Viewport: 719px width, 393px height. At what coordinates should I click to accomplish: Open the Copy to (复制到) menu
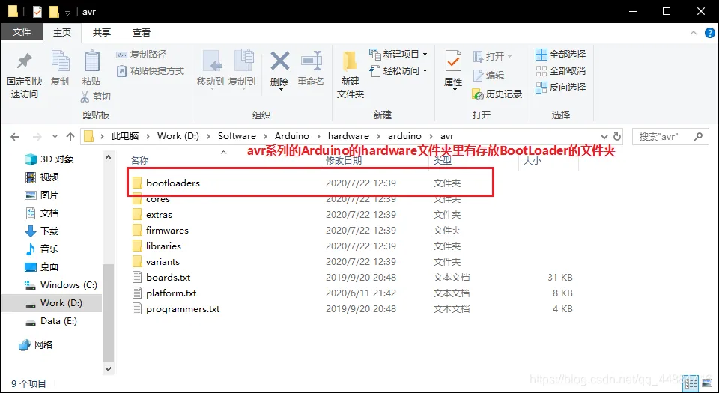click(242, 69)
